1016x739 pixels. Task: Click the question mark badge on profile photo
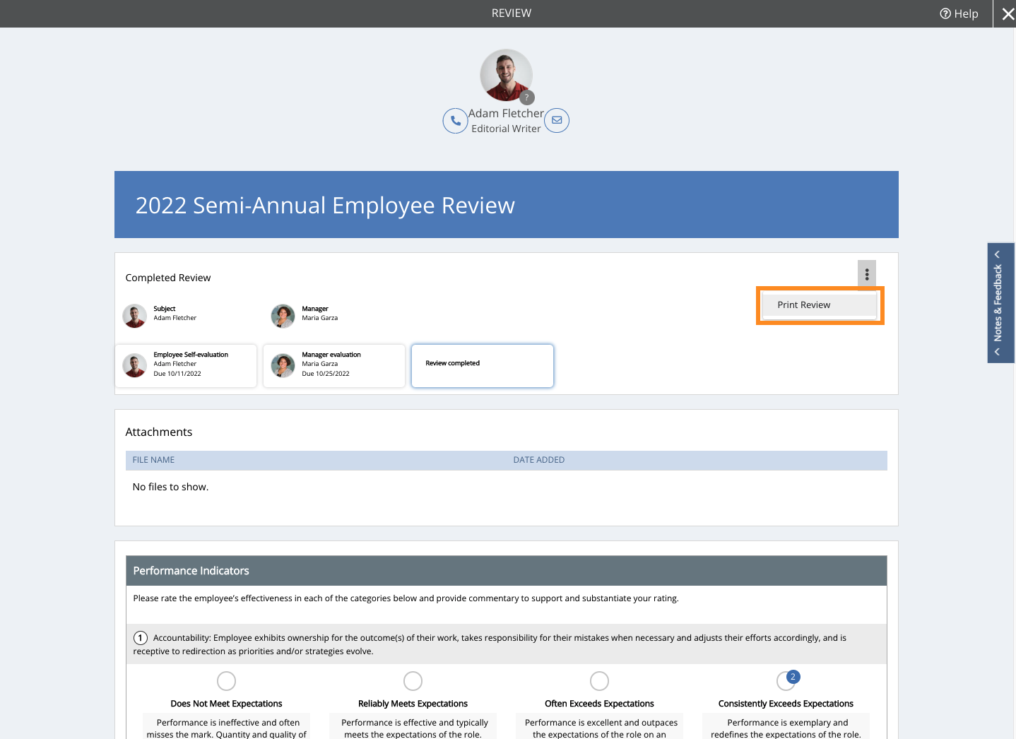(x=526, y=97)
